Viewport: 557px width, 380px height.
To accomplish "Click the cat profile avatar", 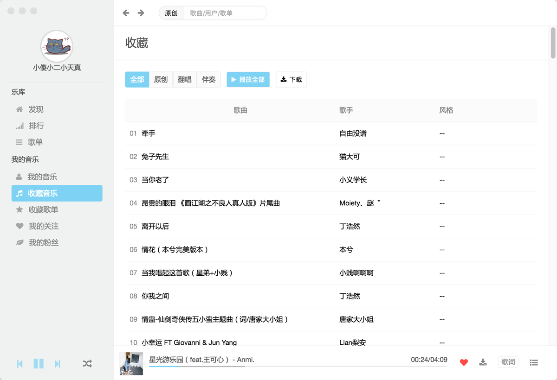I will click(x=57, y=46).
